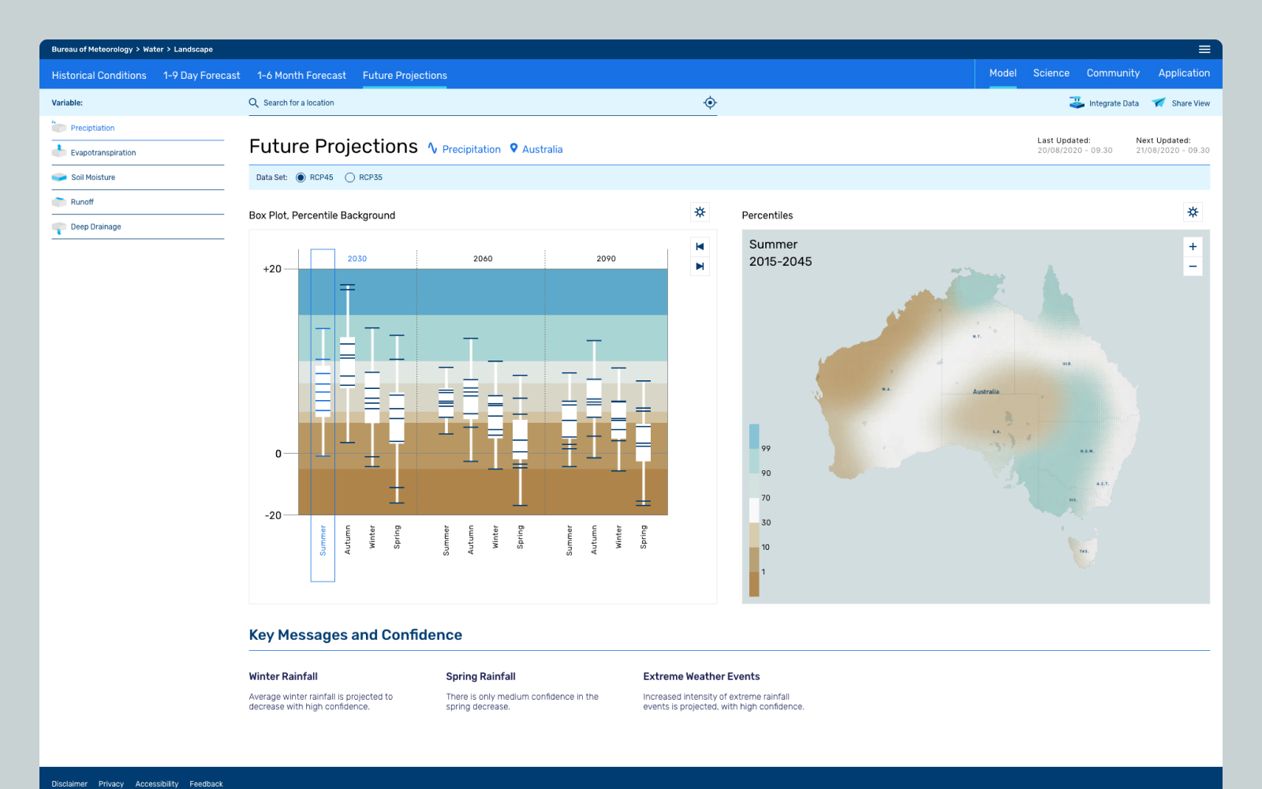Click Extreme Weather Events heading
Viewport: 1262px width, 789px height.
(701, 676)
